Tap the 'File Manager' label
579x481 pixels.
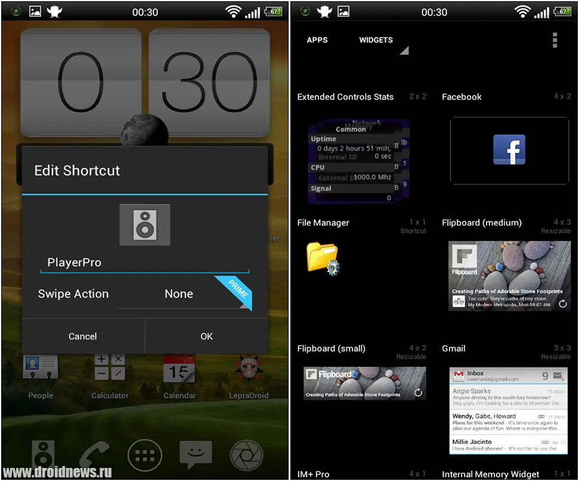point(323,223)
